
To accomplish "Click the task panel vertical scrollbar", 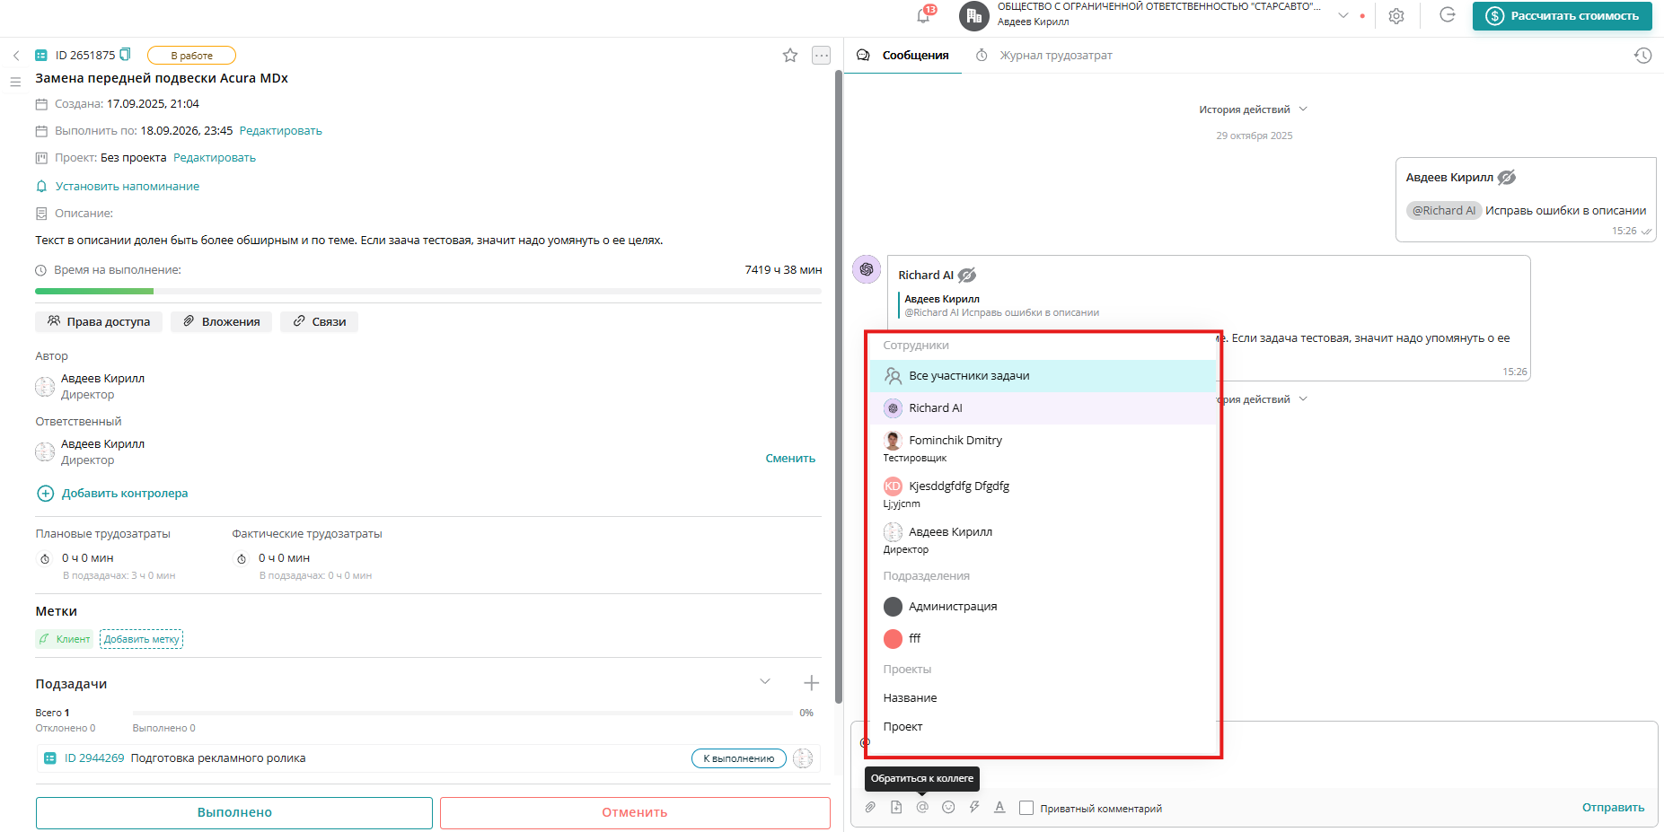I will pos(839,386).
